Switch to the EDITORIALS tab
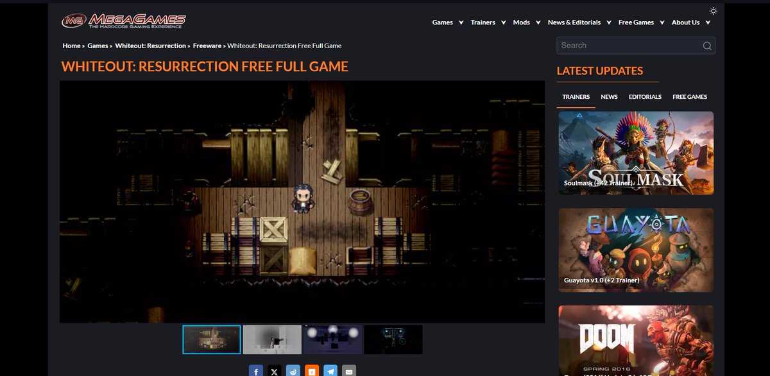 tap(645, 97)
